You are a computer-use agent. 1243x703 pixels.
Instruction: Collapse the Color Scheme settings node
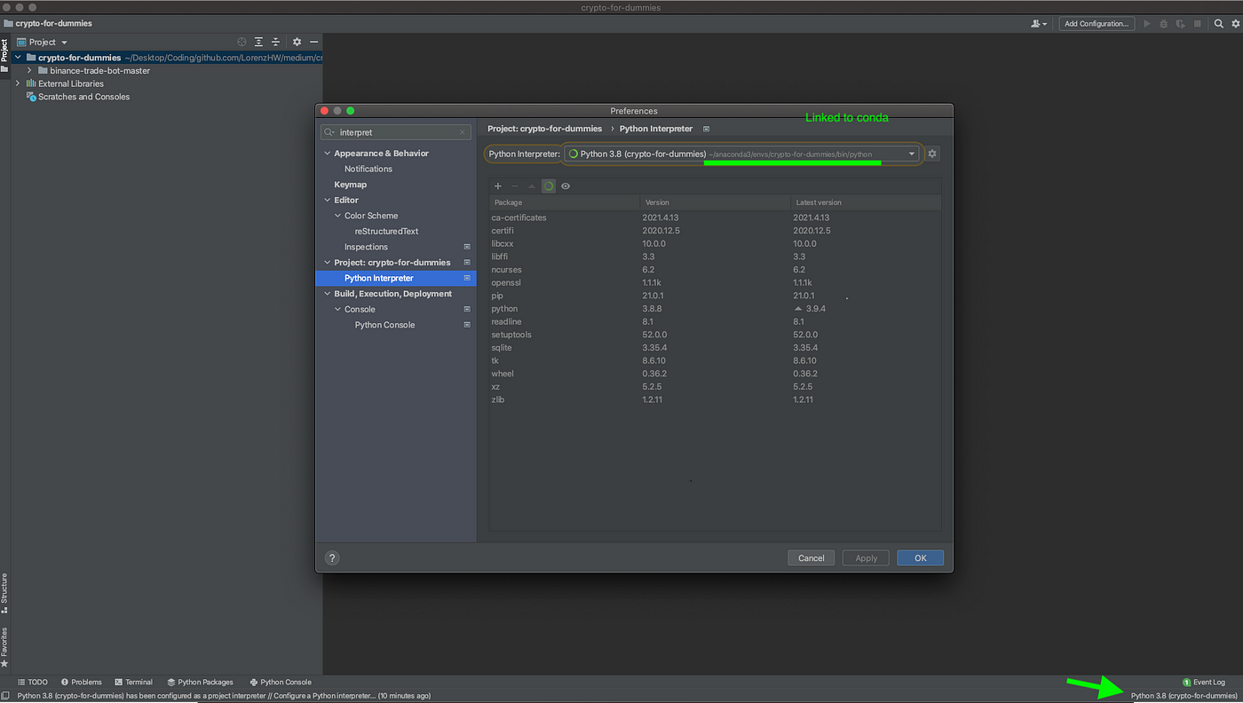point(337,216)
